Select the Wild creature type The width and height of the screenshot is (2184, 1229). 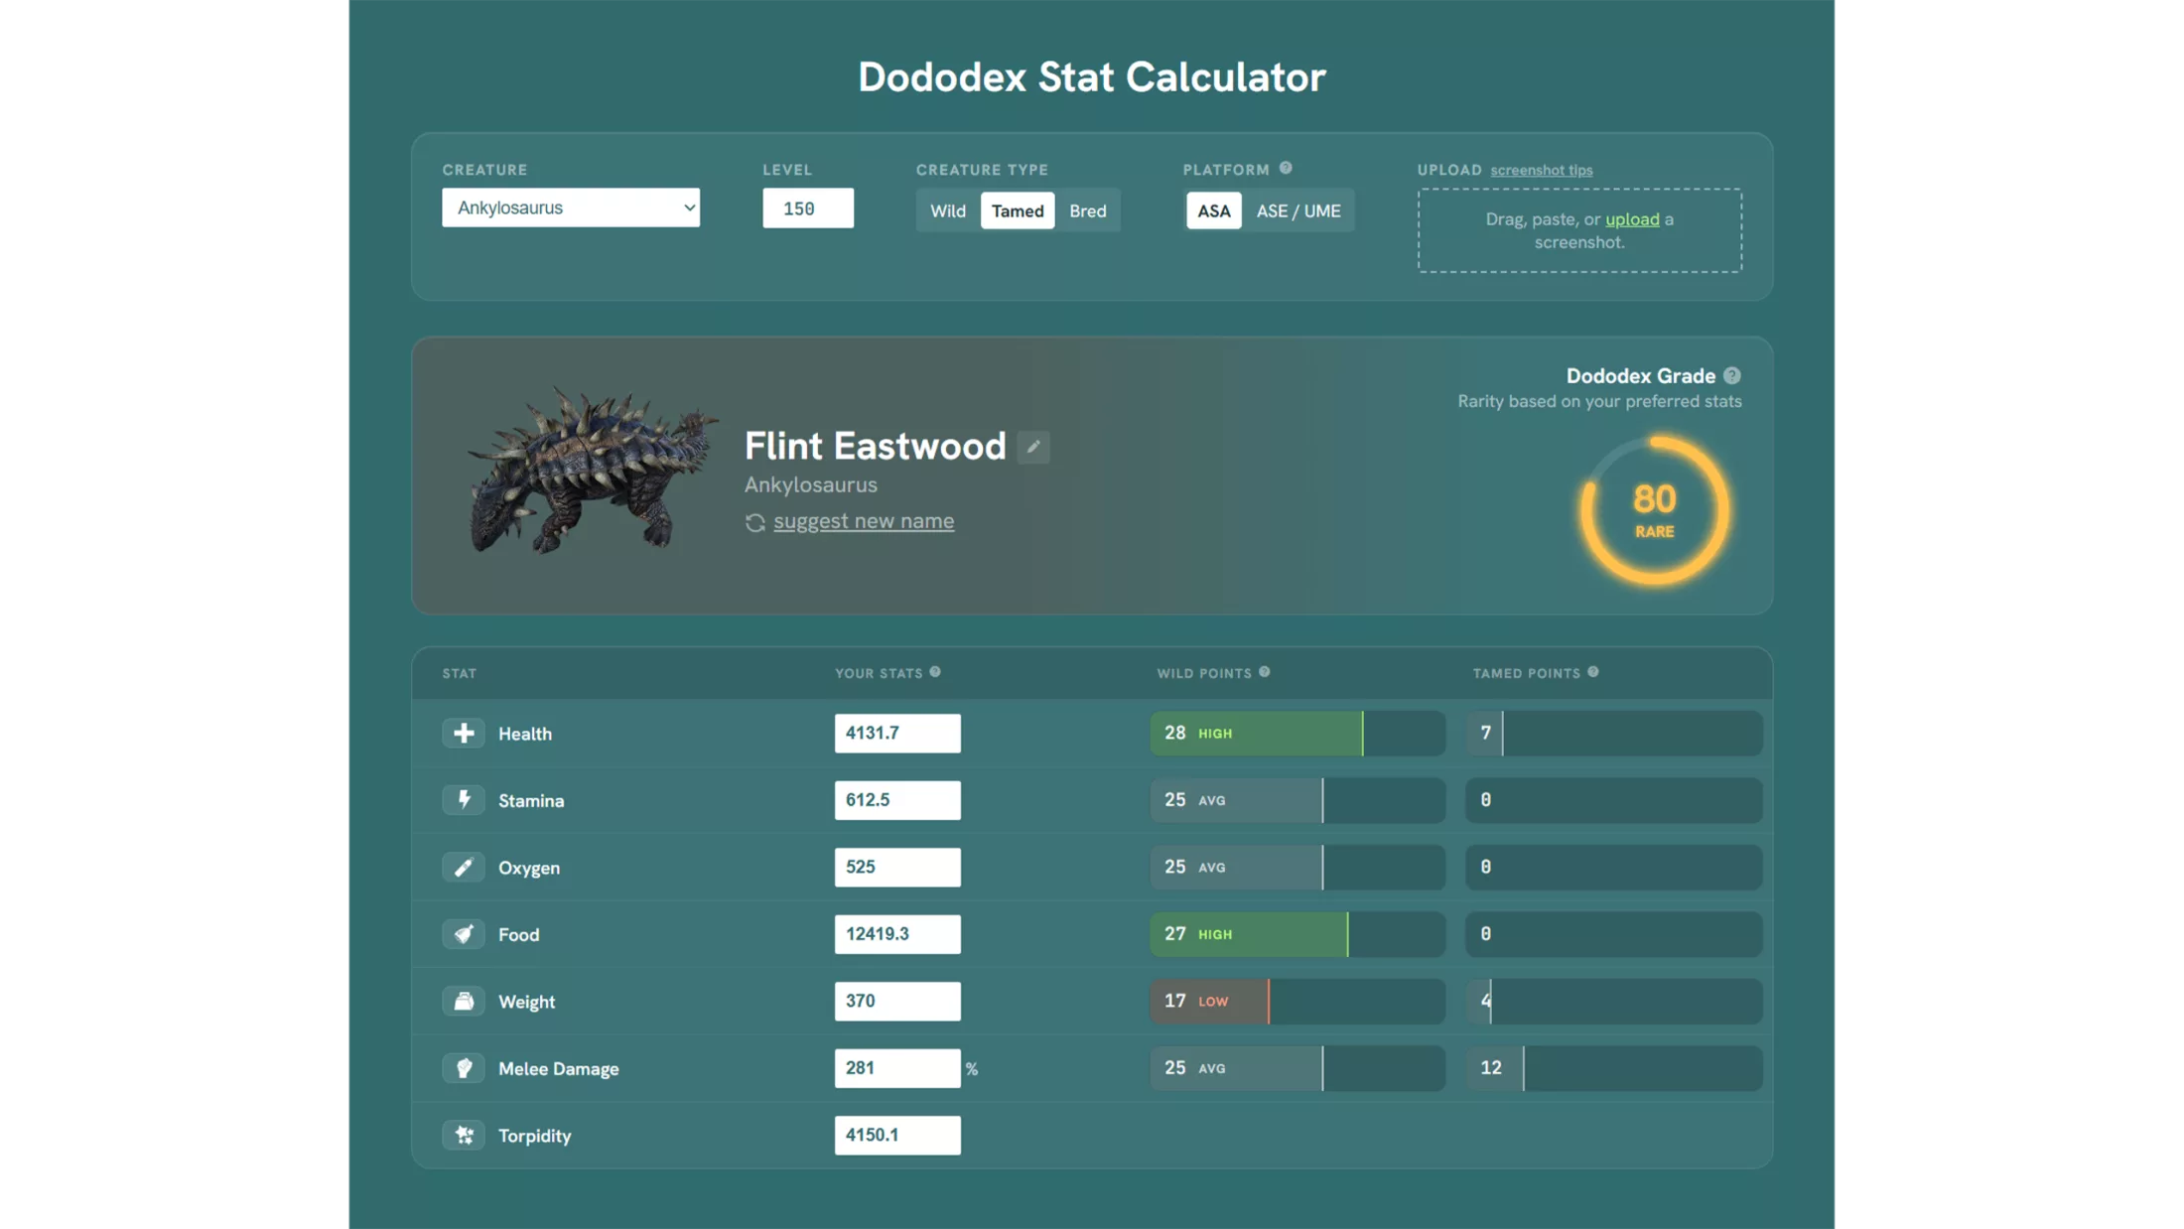[948, 210]
